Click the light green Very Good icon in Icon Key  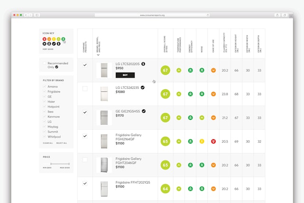coord(58,39)
